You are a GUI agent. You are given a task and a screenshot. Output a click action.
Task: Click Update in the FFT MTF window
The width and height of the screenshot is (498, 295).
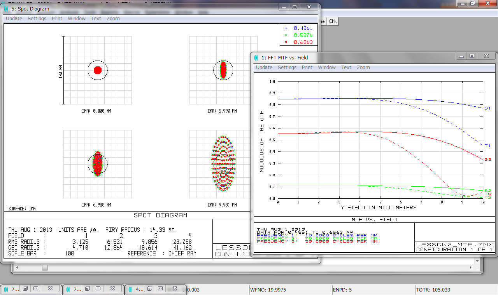coord(264,68)
